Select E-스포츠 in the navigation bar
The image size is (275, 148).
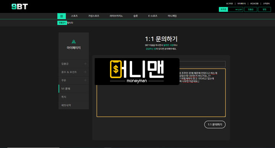pos(153,16)
